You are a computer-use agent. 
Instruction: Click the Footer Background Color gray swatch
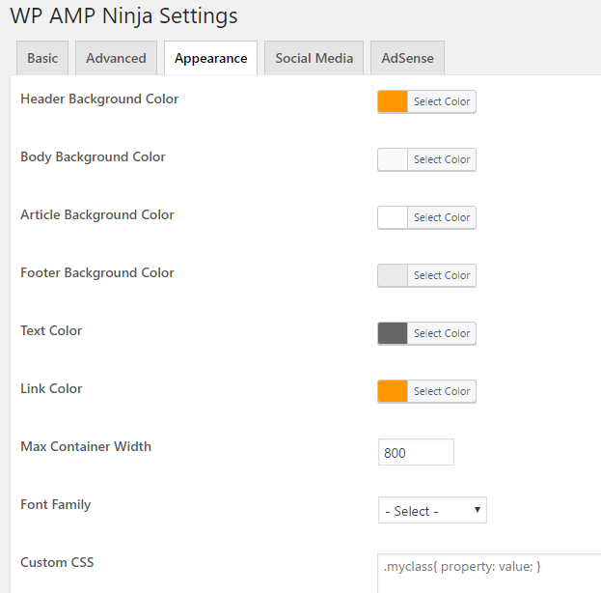pos(393,275)
